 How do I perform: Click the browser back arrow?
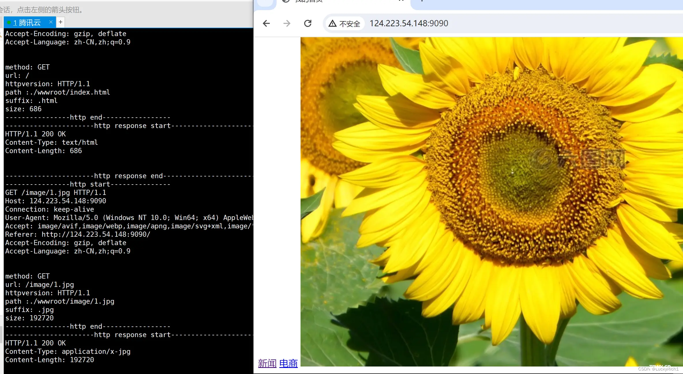266,23
